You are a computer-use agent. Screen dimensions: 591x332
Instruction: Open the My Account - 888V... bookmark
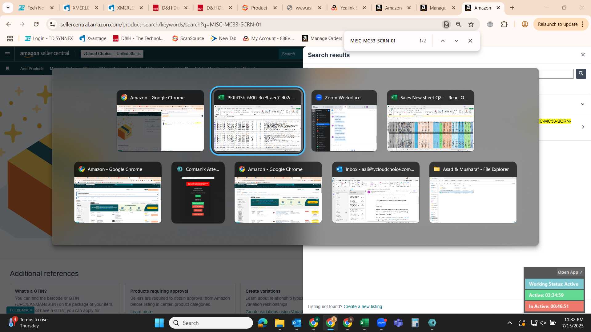click(269, 38)
